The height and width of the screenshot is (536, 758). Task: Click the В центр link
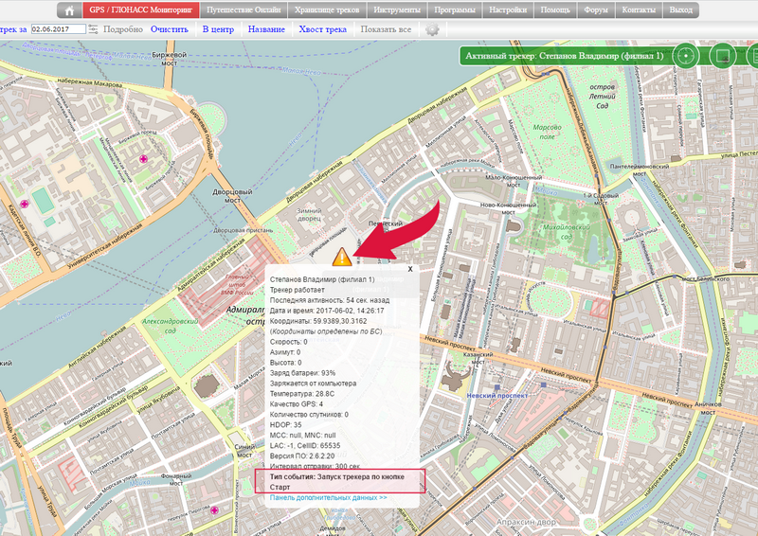(x=218, y=29)
